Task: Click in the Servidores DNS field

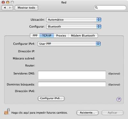Action: tap(72, 75)
